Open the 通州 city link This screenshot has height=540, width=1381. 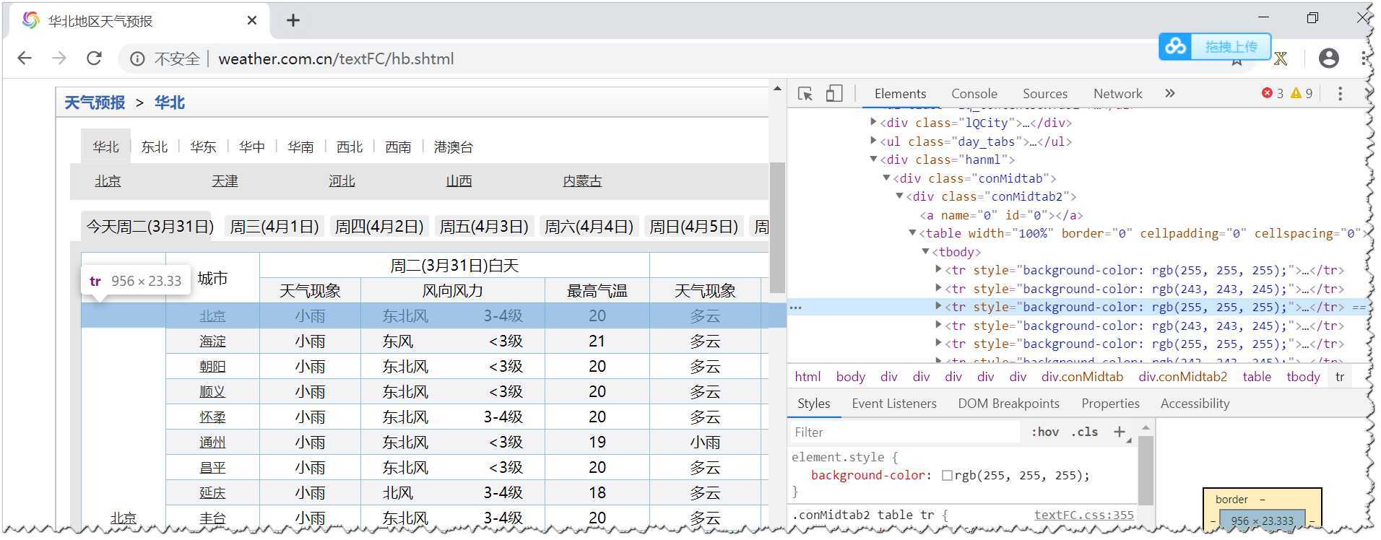click(x=212, y=443)
